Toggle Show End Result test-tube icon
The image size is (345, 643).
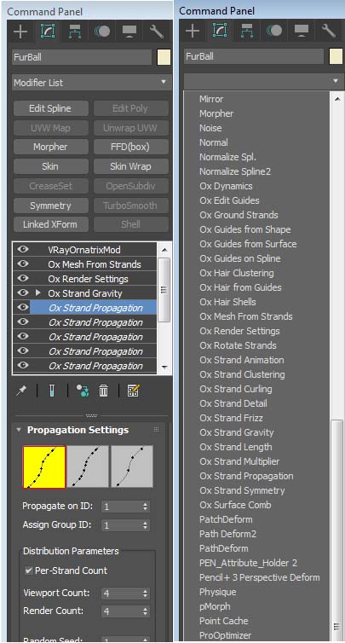pyautogui.click(x=52, y=391)
